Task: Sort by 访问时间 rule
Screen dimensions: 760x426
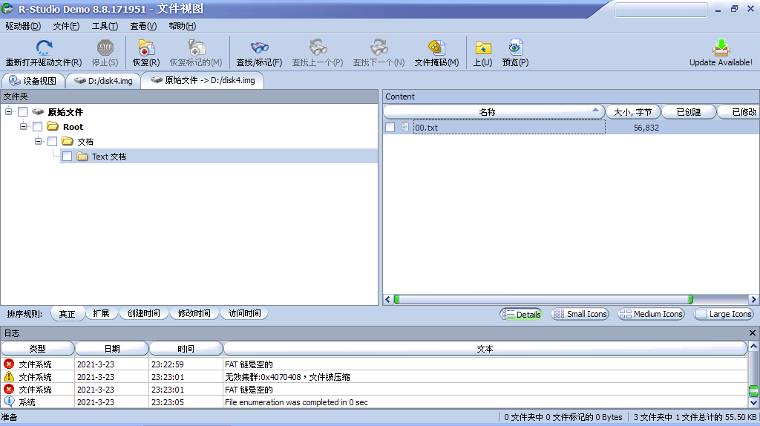Action: pos(244,314)
